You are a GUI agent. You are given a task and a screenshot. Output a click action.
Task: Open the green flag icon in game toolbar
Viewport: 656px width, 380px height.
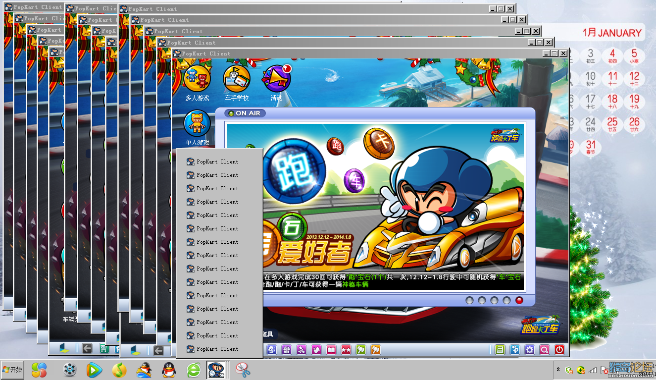(361, 350)
